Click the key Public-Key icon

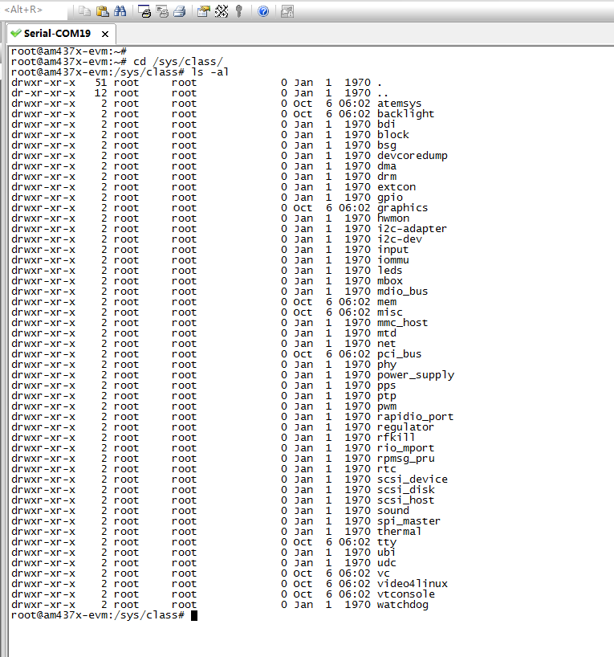coord(239,11)
